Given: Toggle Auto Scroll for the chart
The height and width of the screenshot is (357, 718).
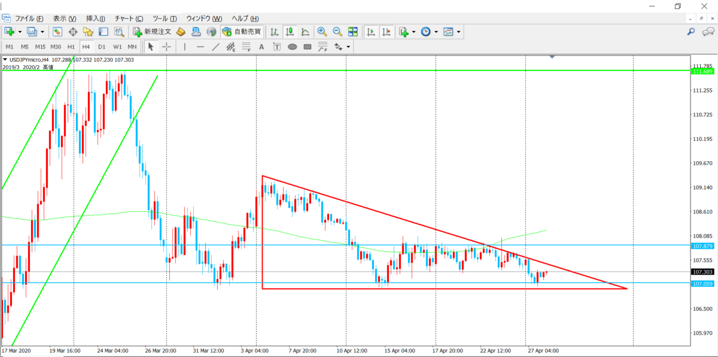Looking at the screenshot, I should pos(371,32).
